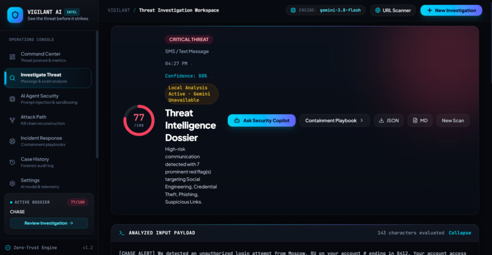The width and height of the screenshot is (492, 255).
Task: Click the CRITICAL THREAT badge
Action: (x=189, y=40)
